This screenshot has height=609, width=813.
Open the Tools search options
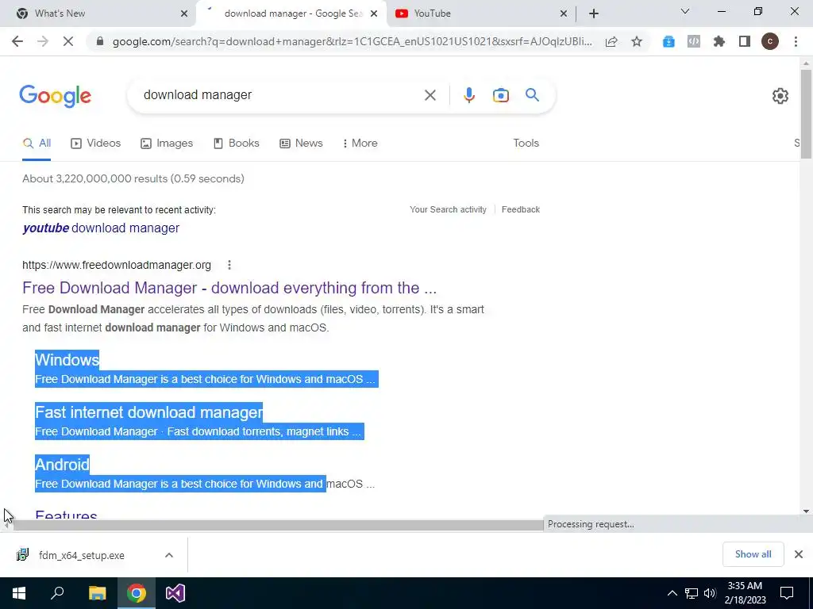(x=526, y=144)
